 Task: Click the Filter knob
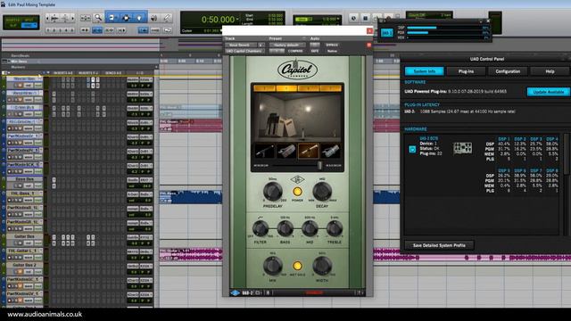coord(261,228)
